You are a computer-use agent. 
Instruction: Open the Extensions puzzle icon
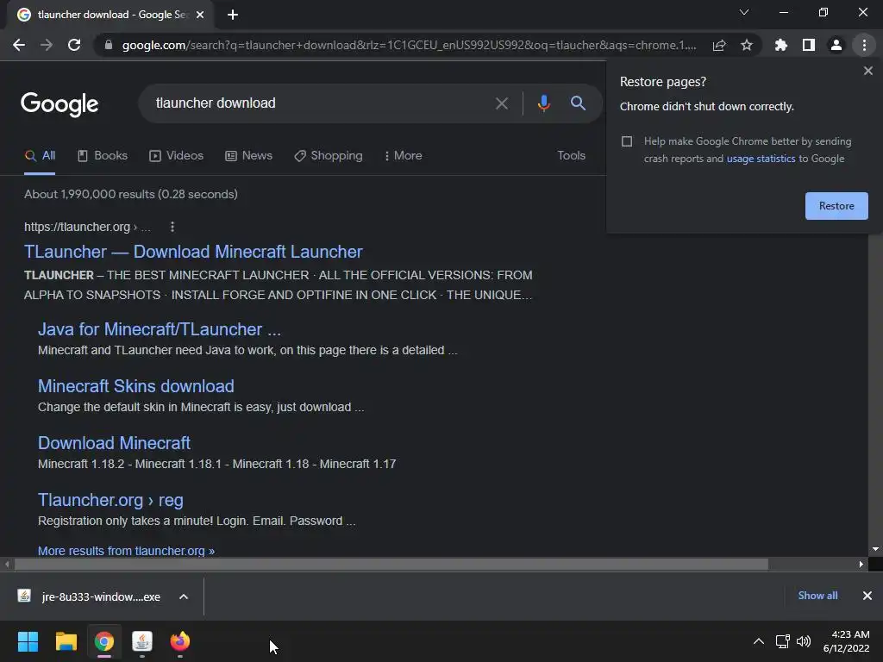click(x=781, y=45)
